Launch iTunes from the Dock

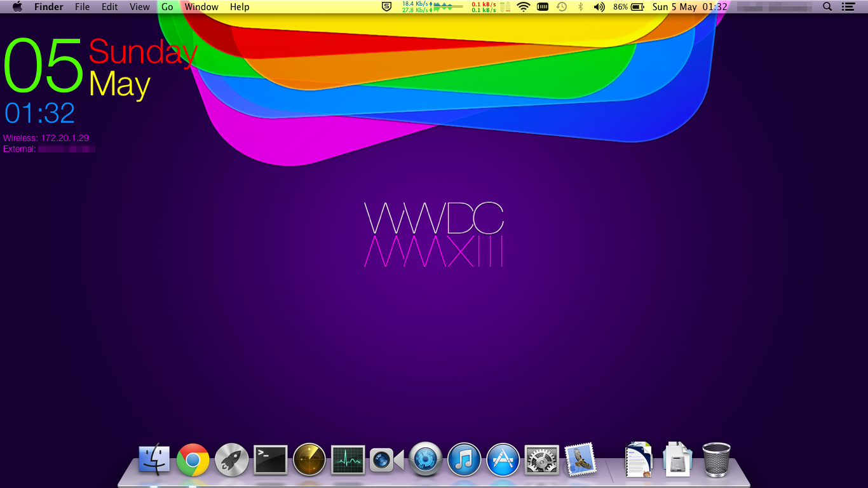[x=465, y=459]
